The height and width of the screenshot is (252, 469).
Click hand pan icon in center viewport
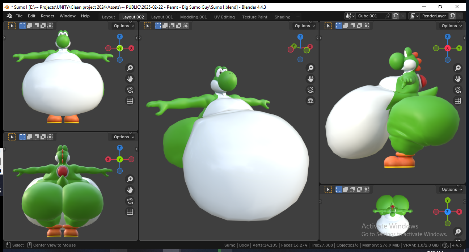coord(310,79)
